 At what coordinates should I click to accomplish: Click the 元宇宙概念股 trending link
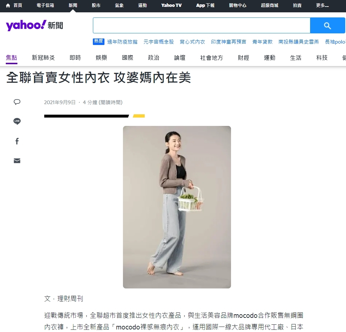158,41
